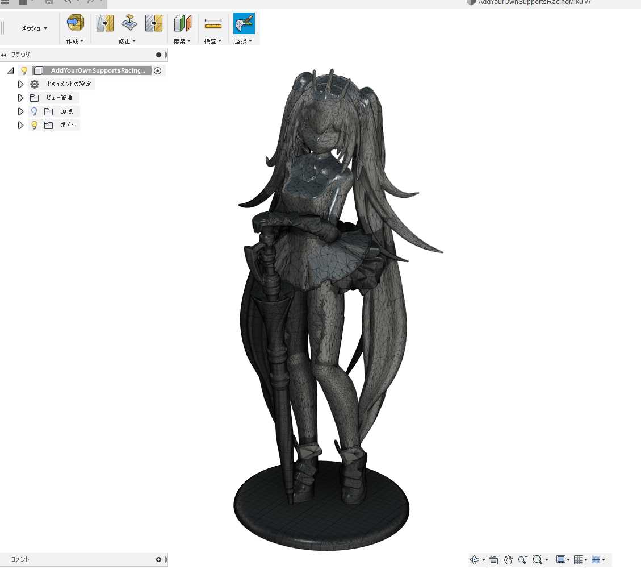The image size is (641, 569).
Task: Expand the ビュー管理 node
Action: coord(20,98)
